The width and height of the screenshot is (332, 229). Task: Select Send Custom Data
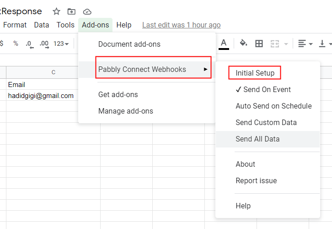(x=268, y=123)
